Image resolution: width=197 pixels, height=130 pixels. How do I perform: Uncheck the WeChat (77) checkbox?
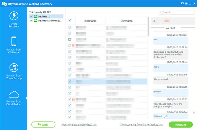coord(31,17)
